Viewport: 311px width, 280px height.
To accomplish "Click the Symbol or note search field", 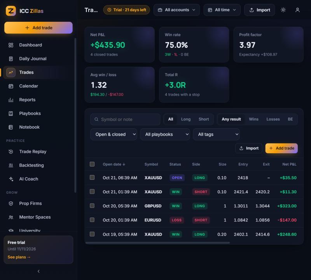I will point(125,119).
